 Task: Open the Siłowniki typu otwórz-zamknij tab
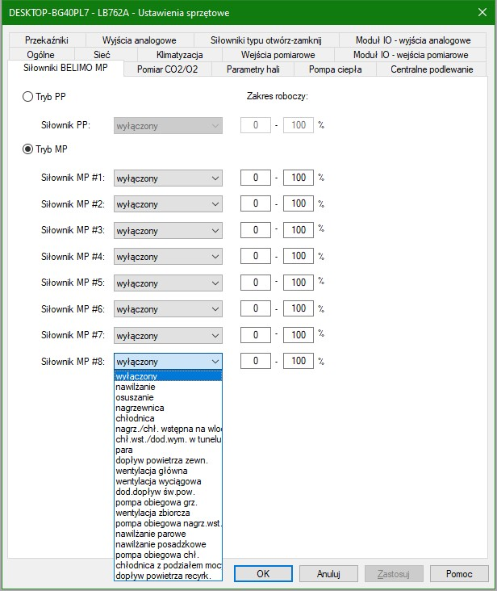[266, 40]
